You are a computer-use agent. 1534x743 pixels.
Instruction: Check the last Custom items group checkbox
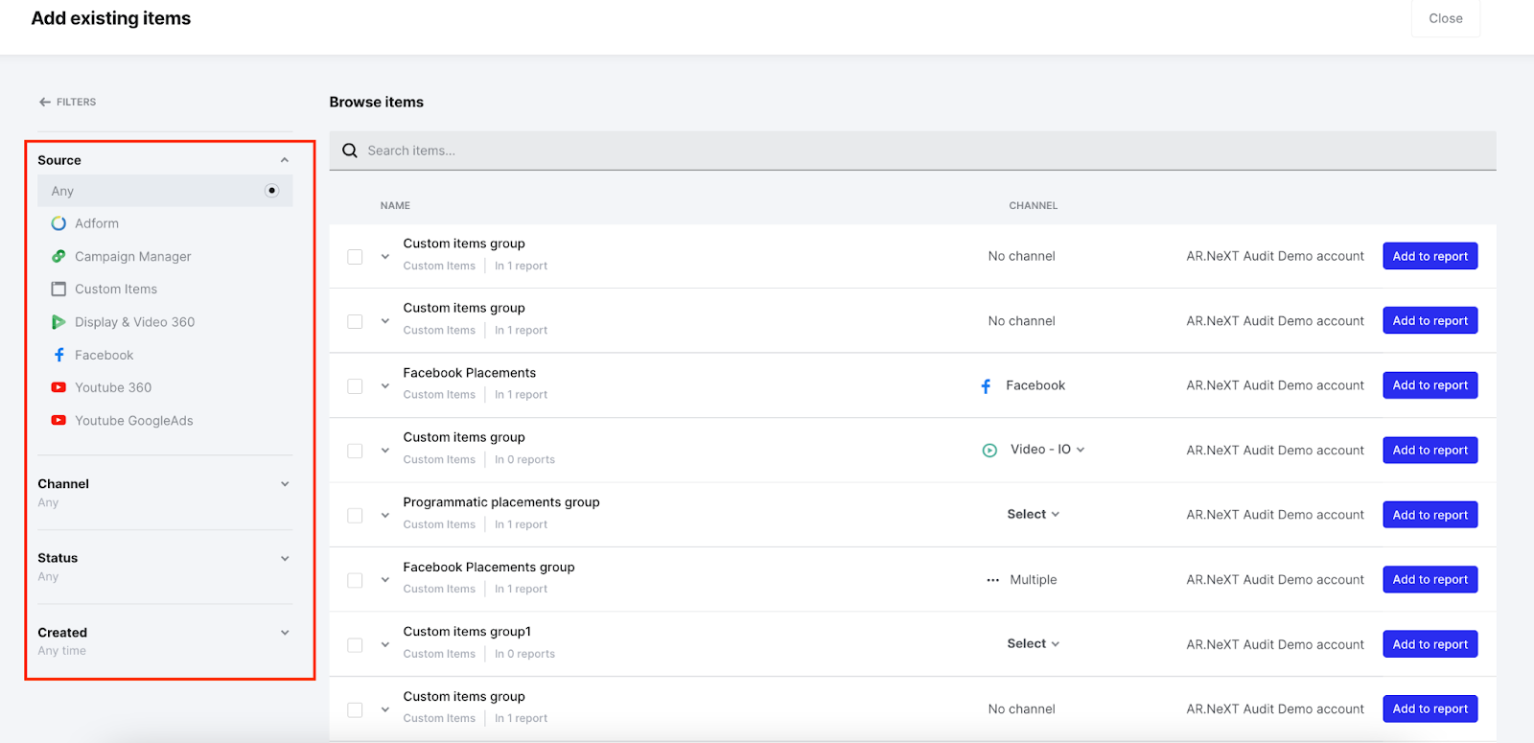click(355, 709)
